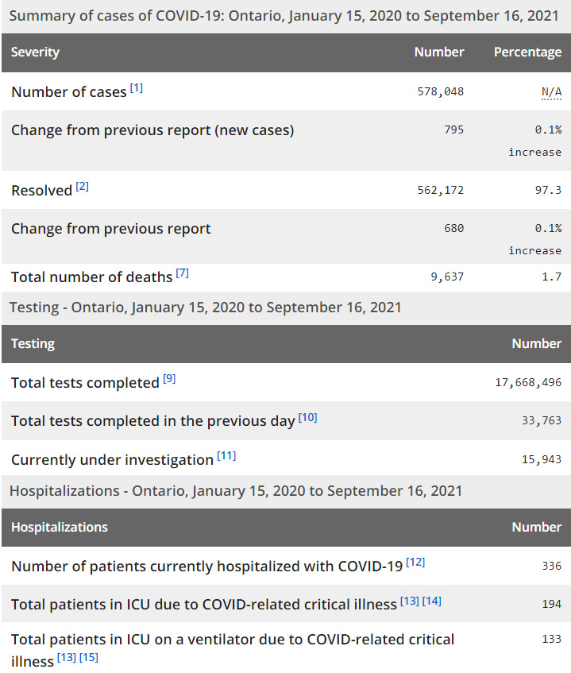Click the 336 hospitalized patients value

pyautogui.click(x=551, y=567)
